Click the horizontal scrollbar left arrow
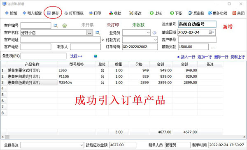 click(x=2, y=137)
